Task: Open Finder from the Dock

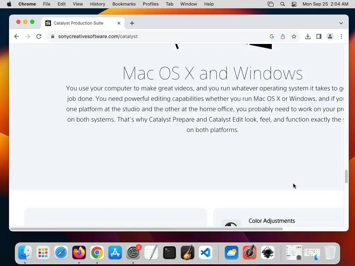Action: point(25,252)
